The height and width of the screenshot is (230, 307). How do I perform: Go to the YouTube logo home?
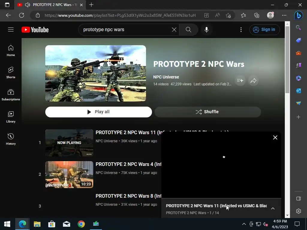pyautogui.click(x=35, y=30)
